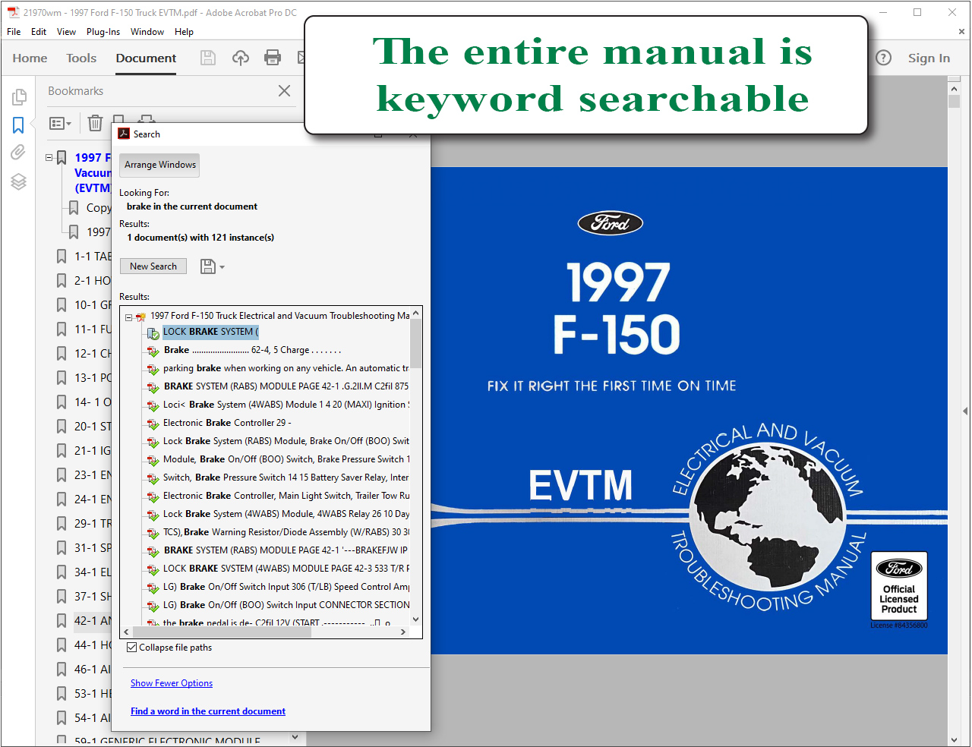This screenshot has height=747, width=972.
Task: Close the Bookmarks panel
Action: point(285,91)
